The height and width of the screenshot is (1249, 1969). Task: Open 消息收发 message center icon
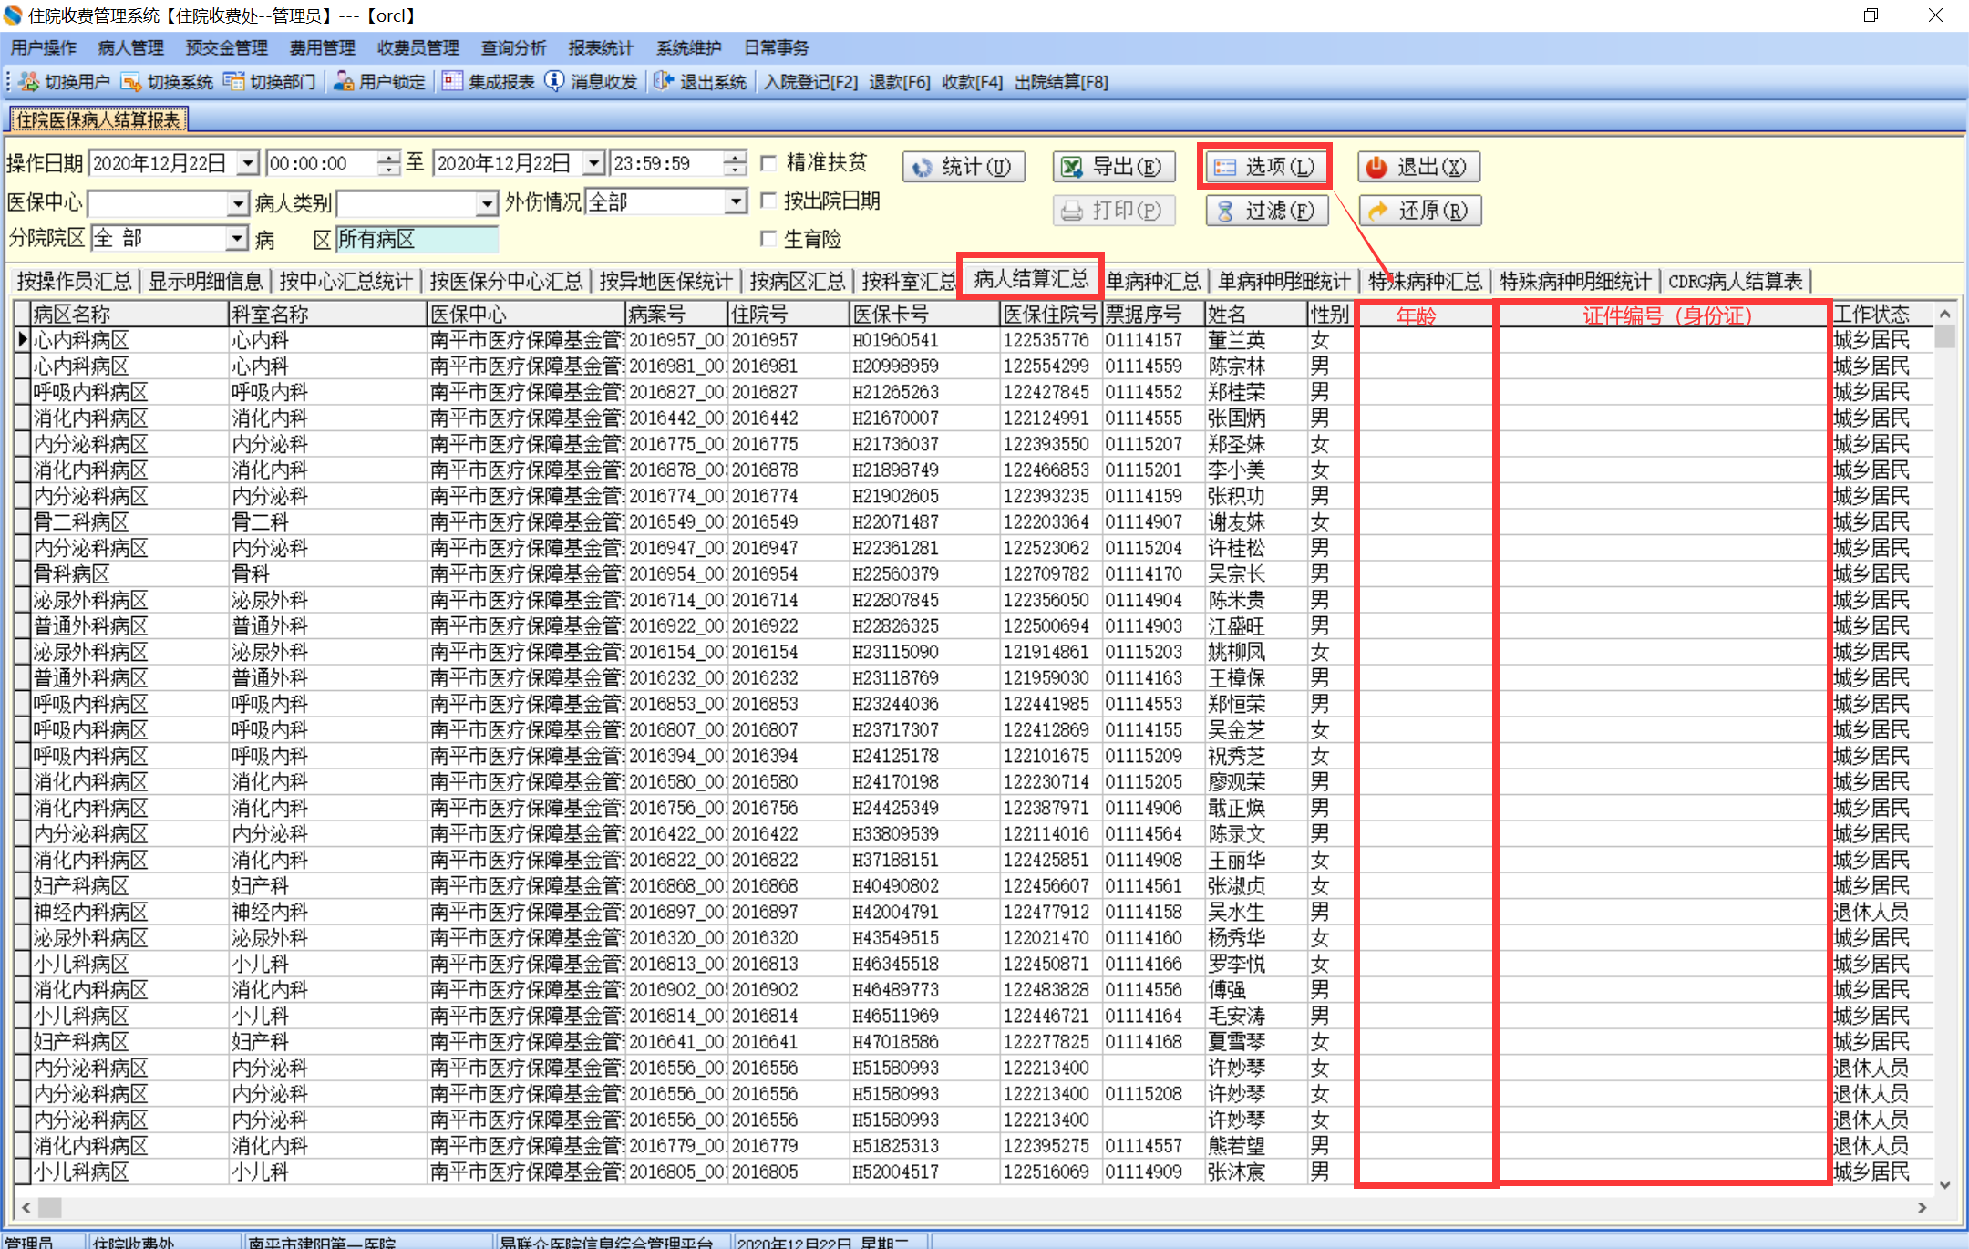click(x=554, y=82)
